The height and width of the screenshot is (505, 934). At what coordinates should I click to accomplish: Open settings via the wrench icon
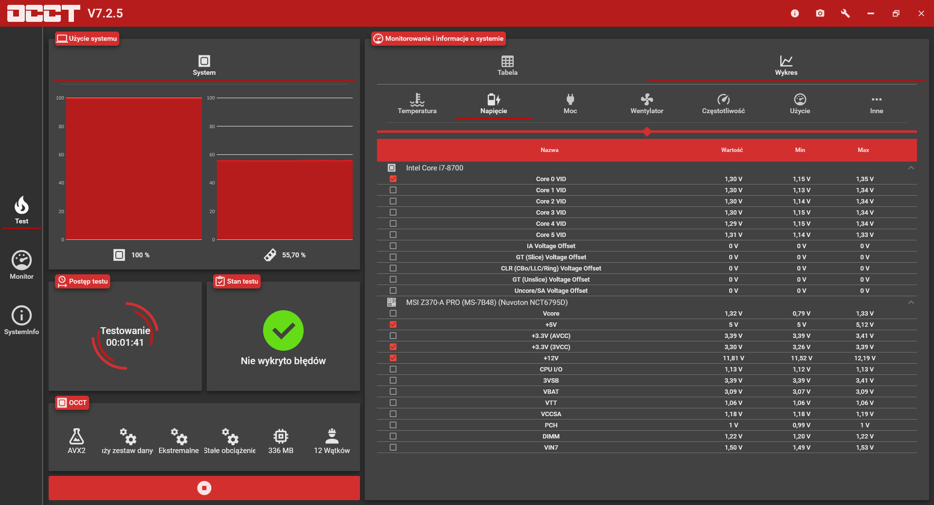coord(845,14)
